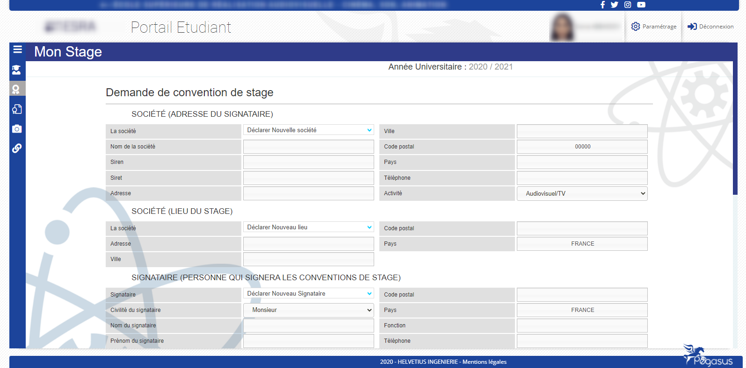Open the Twitter social link icon
Image resolution: width=746 pixels, height=368 pixels.
click(x=615, y=5)
